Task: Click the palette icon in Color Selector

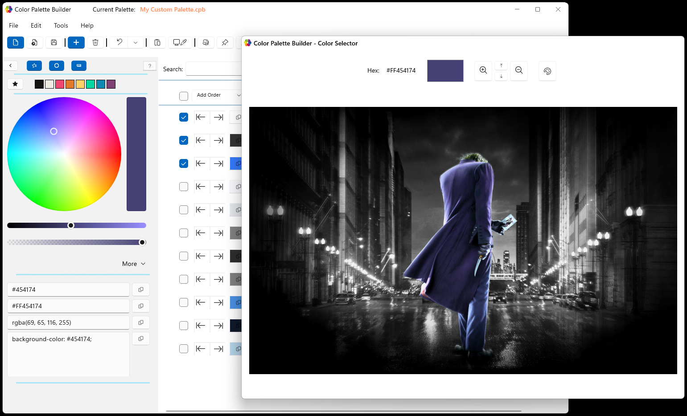Action: (x=547, y=71)
